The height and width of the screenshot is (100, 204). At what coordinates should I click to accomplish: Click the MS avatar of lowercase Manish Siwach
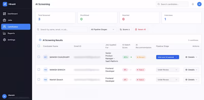coord(46,80)
